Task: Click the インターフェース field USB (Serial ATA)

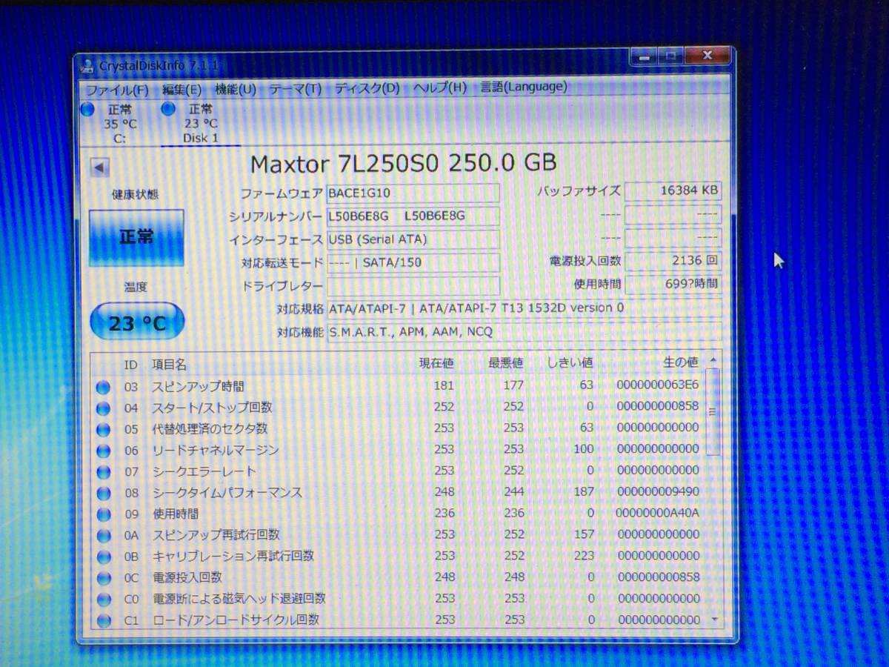Action: tap(413, 239)
